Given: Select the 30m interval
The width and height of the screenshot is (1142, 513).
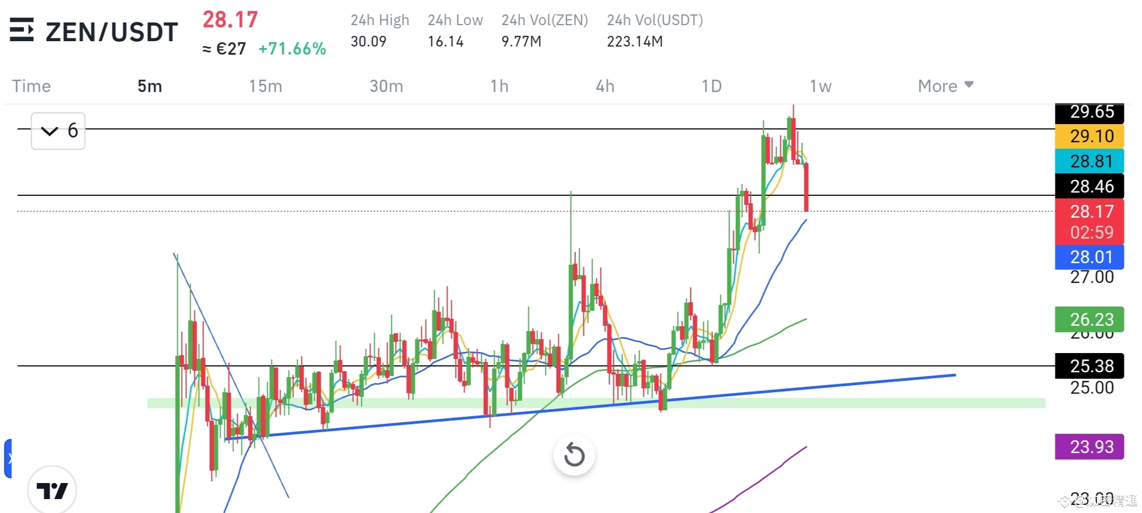Looking at the screenshot, I should 385,86.
